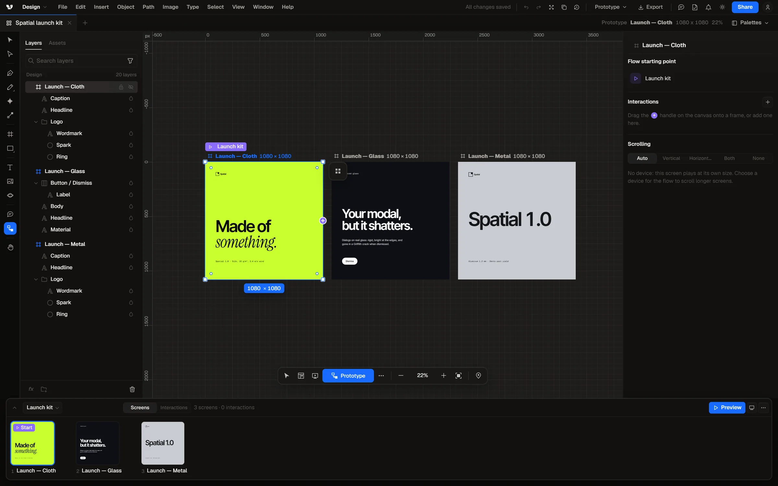Click zoom-to-fit icon in bottom toolbar
Viewport: 778px width, 486px height.
tap(458, 376)
